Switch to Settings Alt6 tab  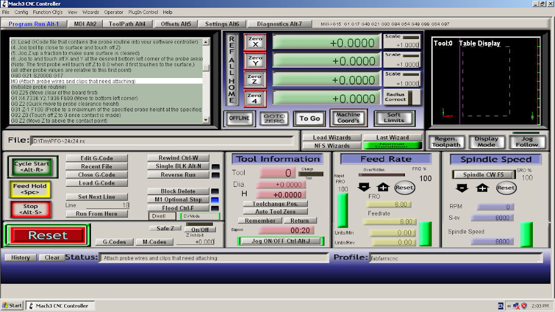(222, 24)
